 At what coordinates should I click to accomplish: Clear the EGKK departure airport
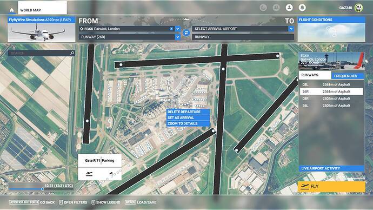(171, 29)
